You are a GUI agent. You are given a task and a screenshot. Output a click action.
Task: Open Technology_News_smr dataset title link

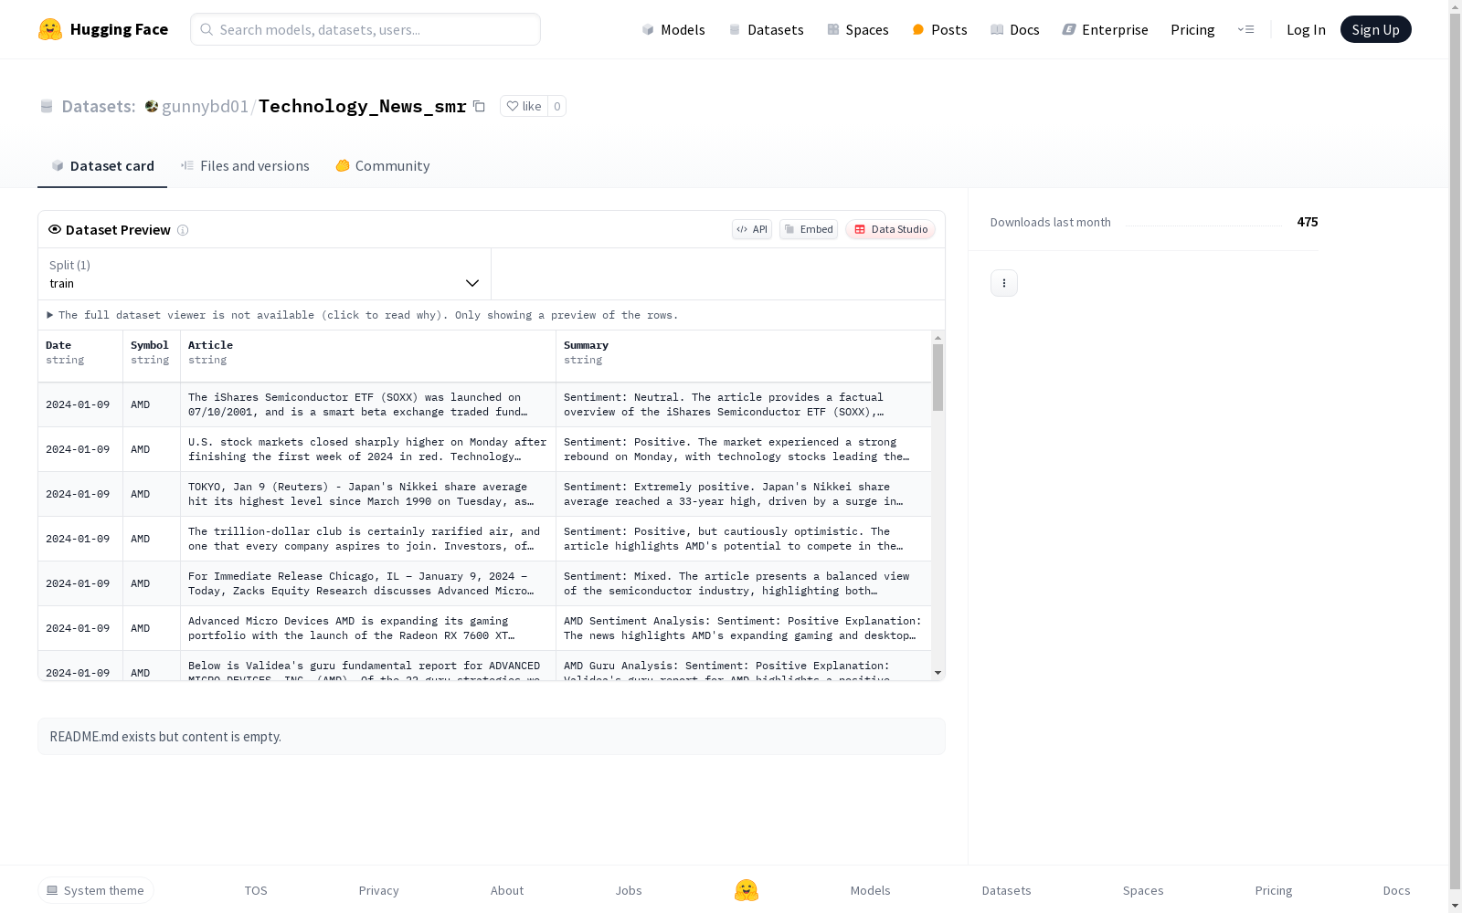coord(363,106)
